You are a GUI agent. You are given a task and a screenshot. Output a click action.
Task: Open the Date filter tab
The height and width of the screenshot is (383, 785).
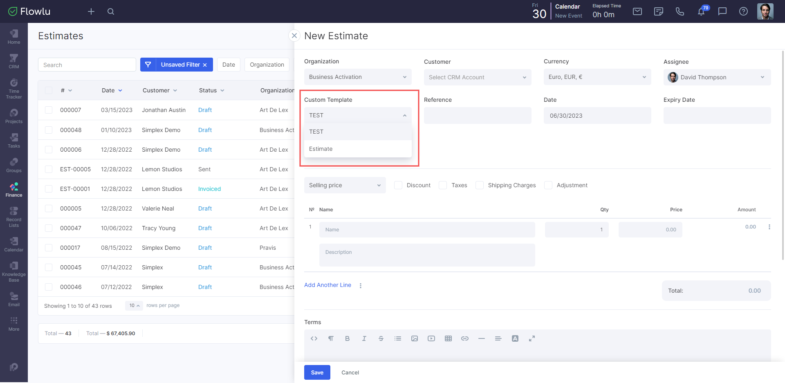click(229, 65)
